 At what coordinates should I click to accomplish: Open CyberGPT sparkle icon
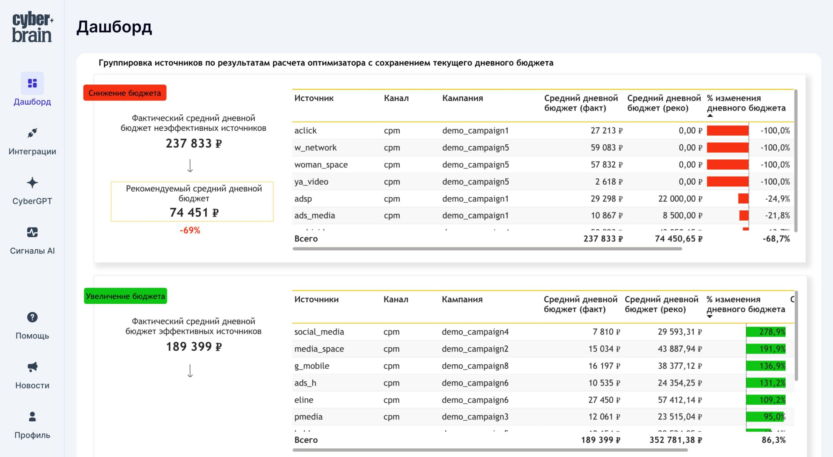click(x=32, y=183)
